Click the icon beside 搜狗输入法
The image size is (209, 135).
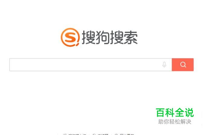(x=65, y=134)
